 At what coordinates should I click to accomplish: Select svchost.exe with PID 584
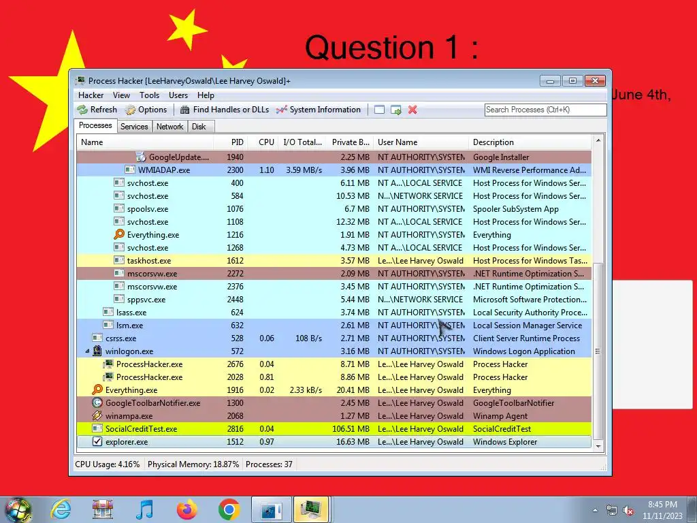334,195
